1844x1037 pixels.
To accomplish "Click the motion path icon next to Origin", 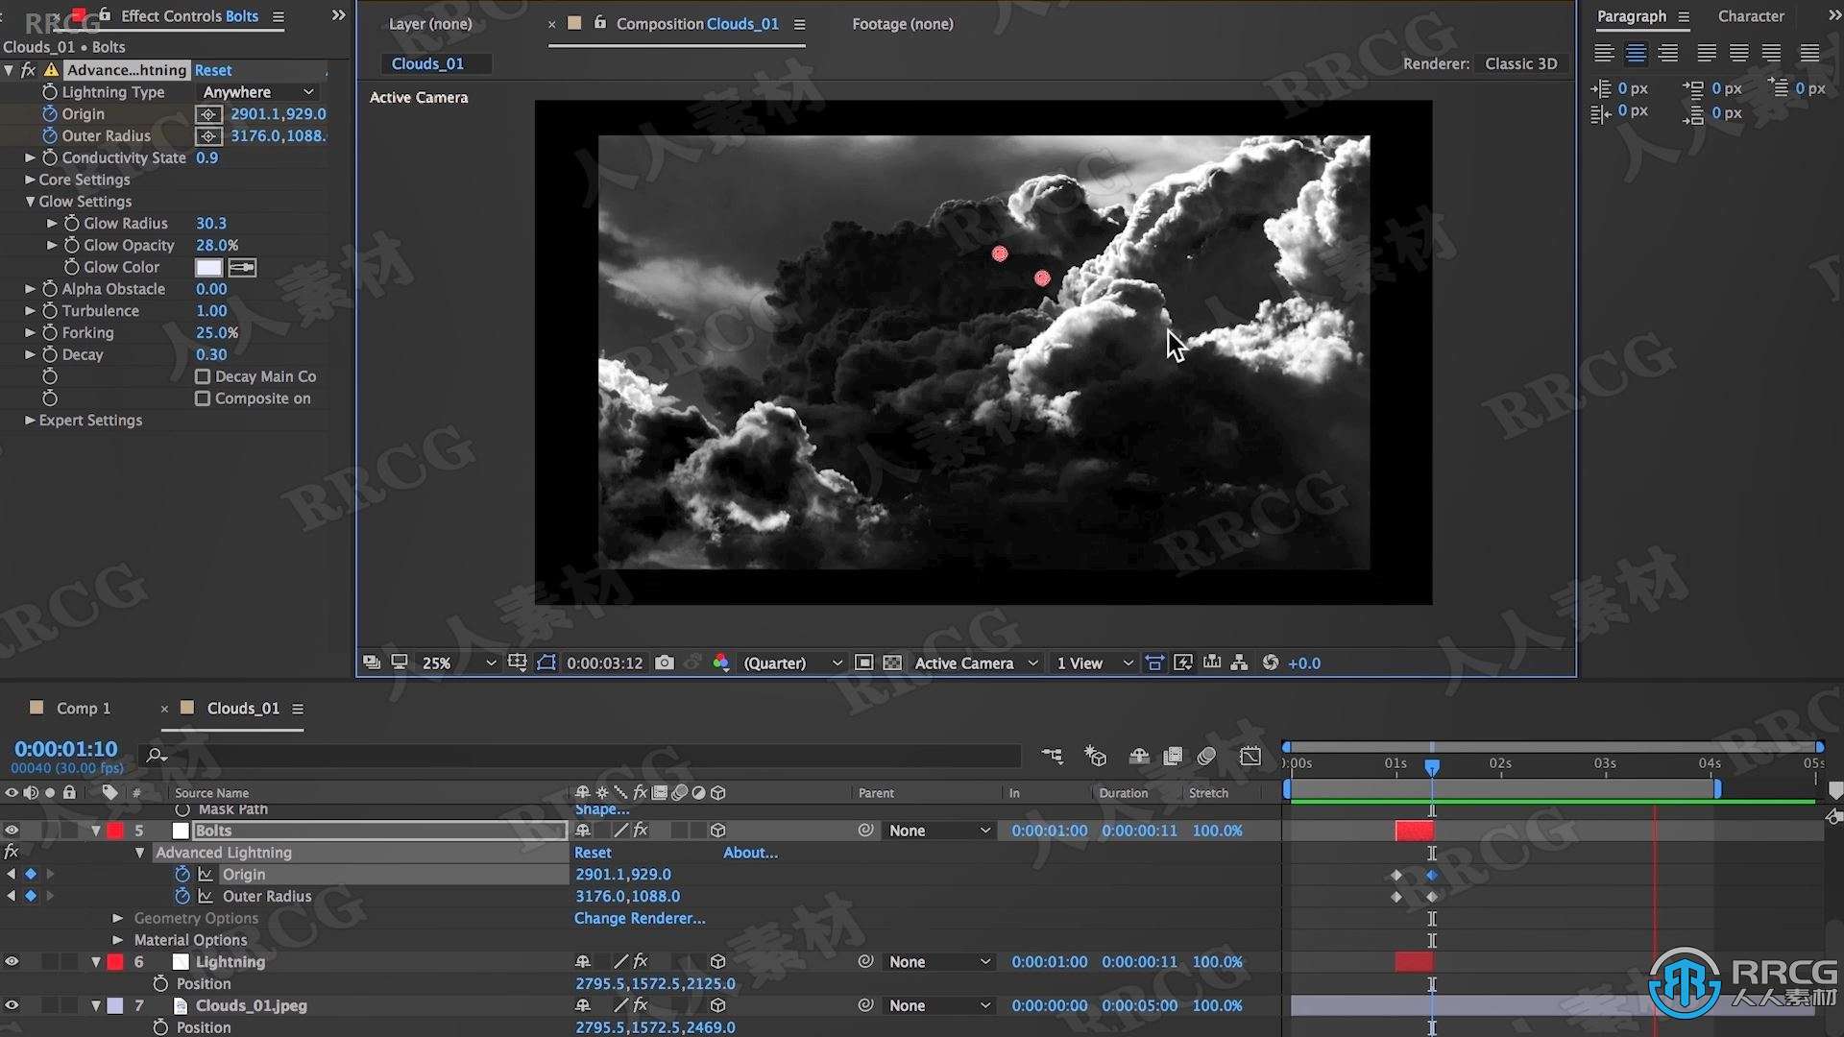I will 206,874.
